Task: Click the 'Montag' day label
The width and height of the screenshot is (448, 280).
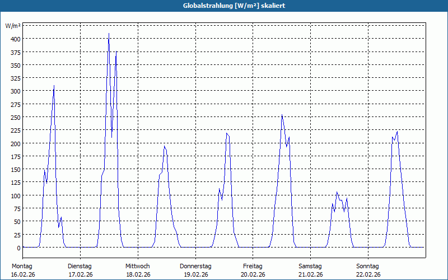Action: [22, 267]
